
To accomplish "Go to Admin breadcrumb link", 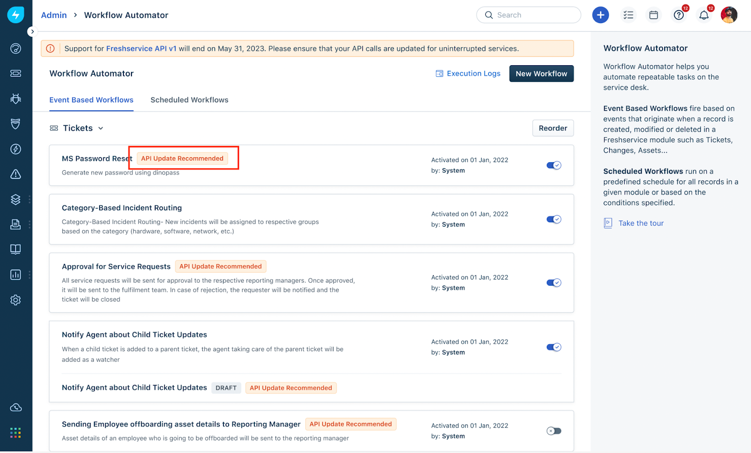I will 54,15.
